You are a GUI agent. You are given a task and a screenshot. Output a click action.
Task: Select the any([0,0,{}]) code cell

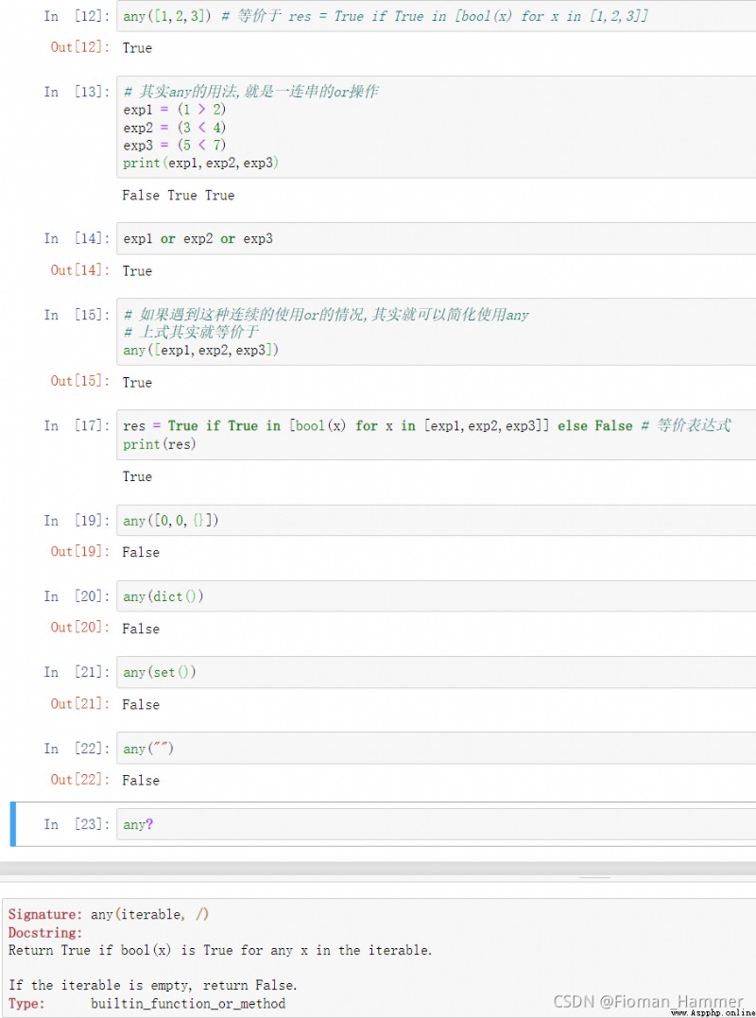tap(436, 521)
